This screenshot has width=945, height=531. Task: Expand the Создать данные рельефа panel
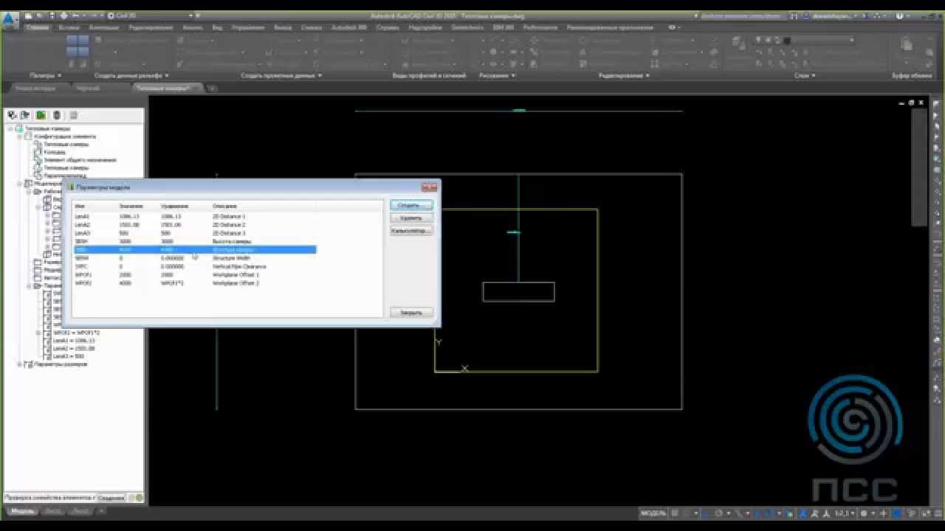[x=131, y=75]
